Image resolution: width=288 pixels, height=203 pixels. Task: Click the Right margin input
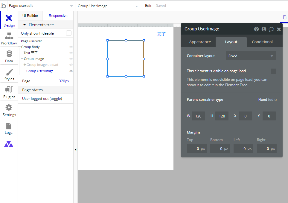tap(267, 148)
